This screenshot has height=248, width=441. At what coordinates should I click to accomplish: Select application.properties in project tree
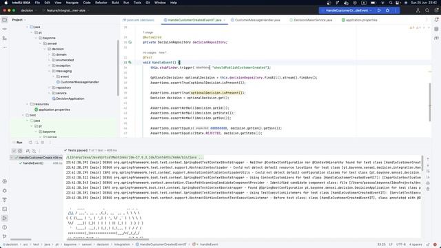pos(52,110)
